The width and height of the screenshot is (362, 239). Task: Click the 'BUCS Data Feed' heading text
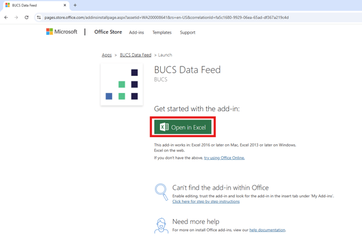coord(187,70)
